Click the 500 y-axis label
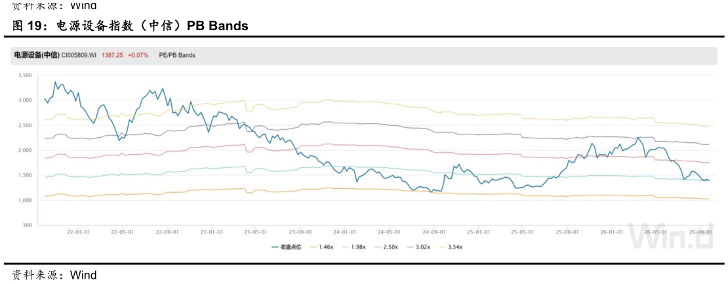The image size is (728, 284). (x=26, y=225)
